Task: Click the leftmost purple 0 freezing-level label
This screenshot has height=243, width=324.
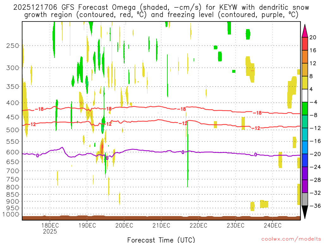Action: pyautogui.click(x=37, y=155)
